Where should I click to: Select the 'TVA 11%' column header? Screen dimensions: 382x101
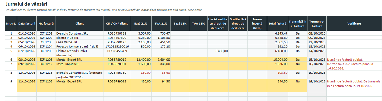pos(199,23)
